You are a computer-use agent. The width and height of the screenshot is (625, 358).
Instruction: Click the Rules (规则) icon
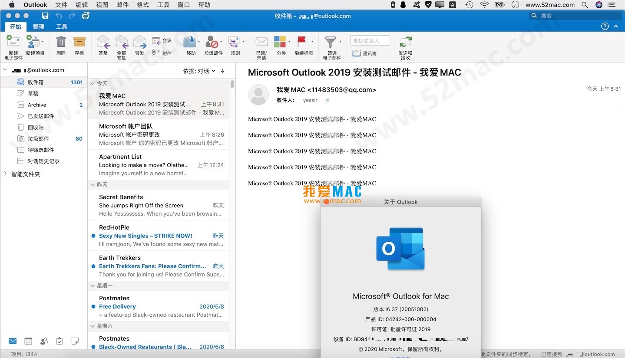(234, 42)
